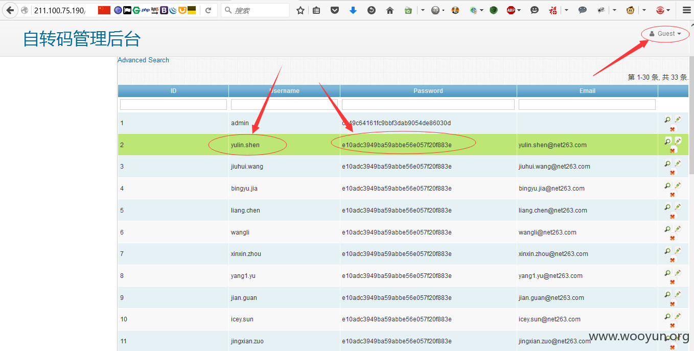View the xinxin.zhou record
Screen dimensions: 694x351
pos(667,251)
